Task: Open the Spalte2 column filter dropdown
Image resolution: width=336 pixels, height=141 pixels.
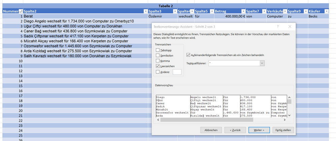Action: (x=145, y=11)
